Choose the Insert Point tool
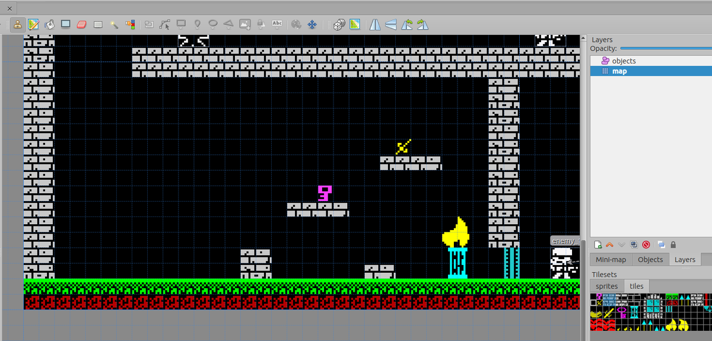 197,24
